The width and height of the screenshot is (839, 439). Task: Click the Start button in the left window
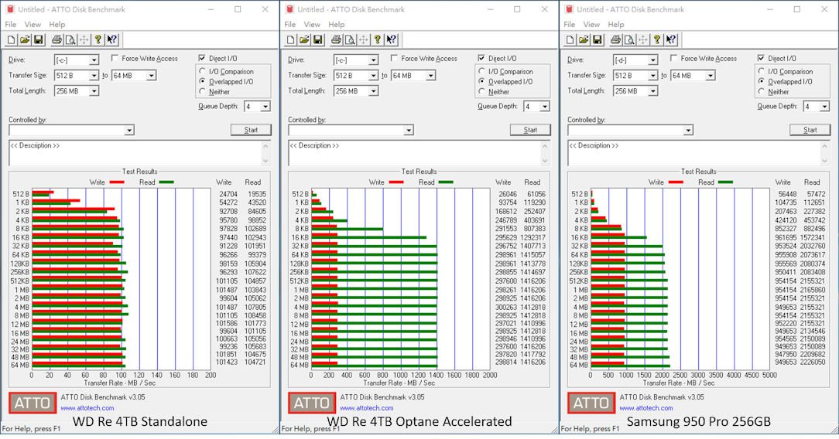pyautogui.click(x=251, y=130)
